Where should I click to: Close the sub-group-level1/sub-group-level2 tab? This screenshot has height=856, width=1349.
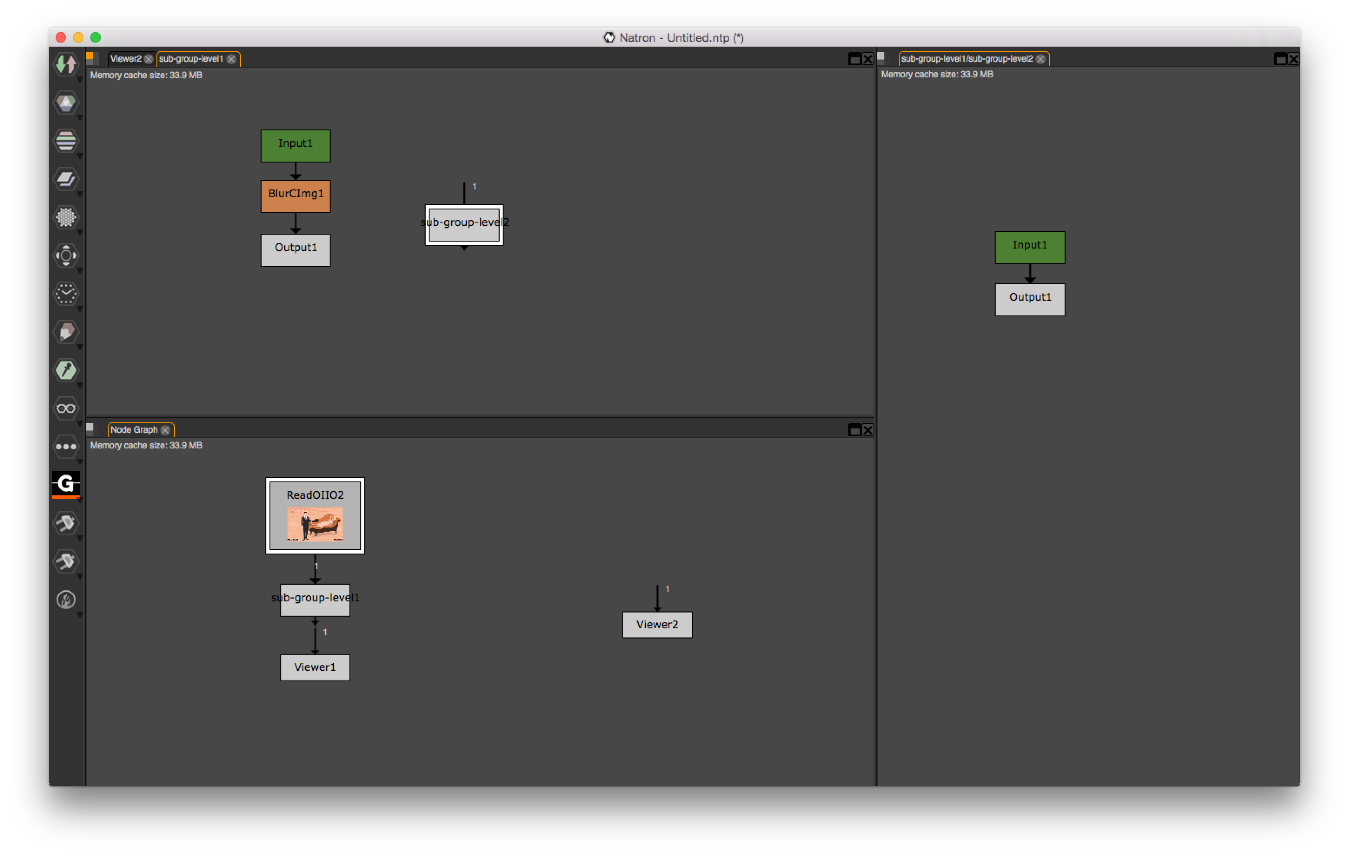pos(1041,60)
